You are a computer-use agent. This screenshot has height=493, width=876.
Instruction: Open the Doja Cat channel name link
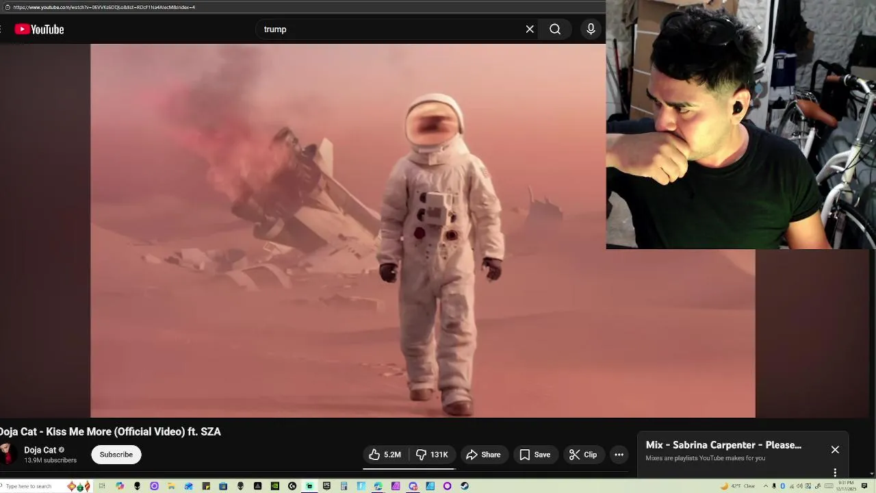pyautogui.click(x=40, y=450)
